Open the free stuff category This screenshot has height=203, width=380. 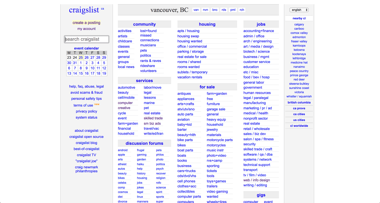[210, 99]
